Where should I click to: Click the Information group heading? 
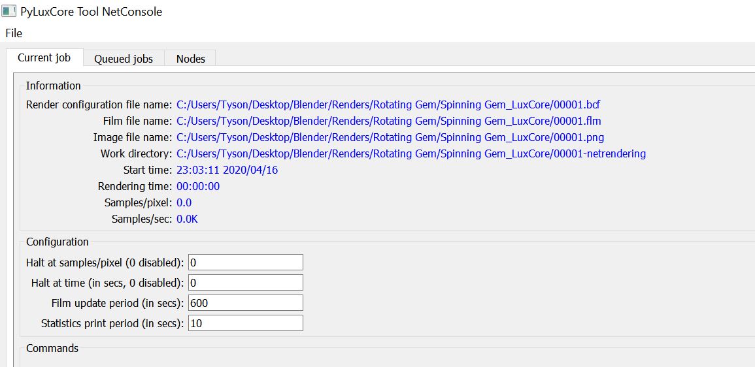(x=54, y=86)
